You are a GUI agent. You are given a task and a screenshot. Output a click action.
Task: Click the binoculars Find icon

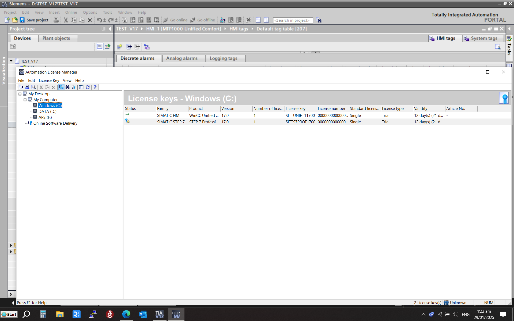pyautogui.click(x=67, y=87)
